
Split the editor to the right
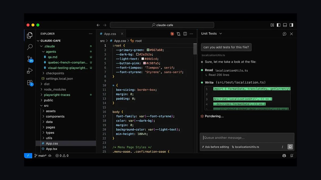185,34
